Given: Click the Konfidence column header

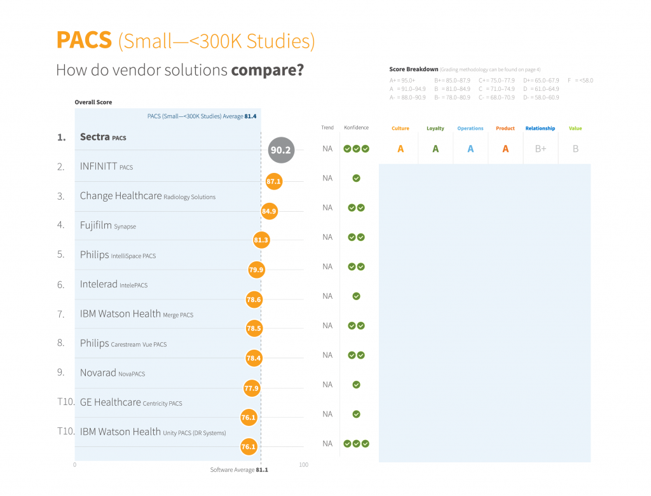Looking at the screenshot, I should point(356,128).
